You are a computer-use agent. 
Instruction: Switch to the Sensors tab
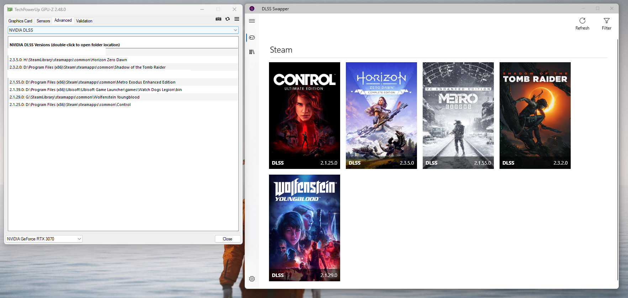[43, 21]
